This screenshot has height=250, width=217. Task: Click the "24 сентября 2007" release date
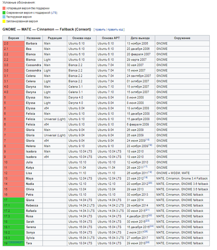(x=138, y=76)
